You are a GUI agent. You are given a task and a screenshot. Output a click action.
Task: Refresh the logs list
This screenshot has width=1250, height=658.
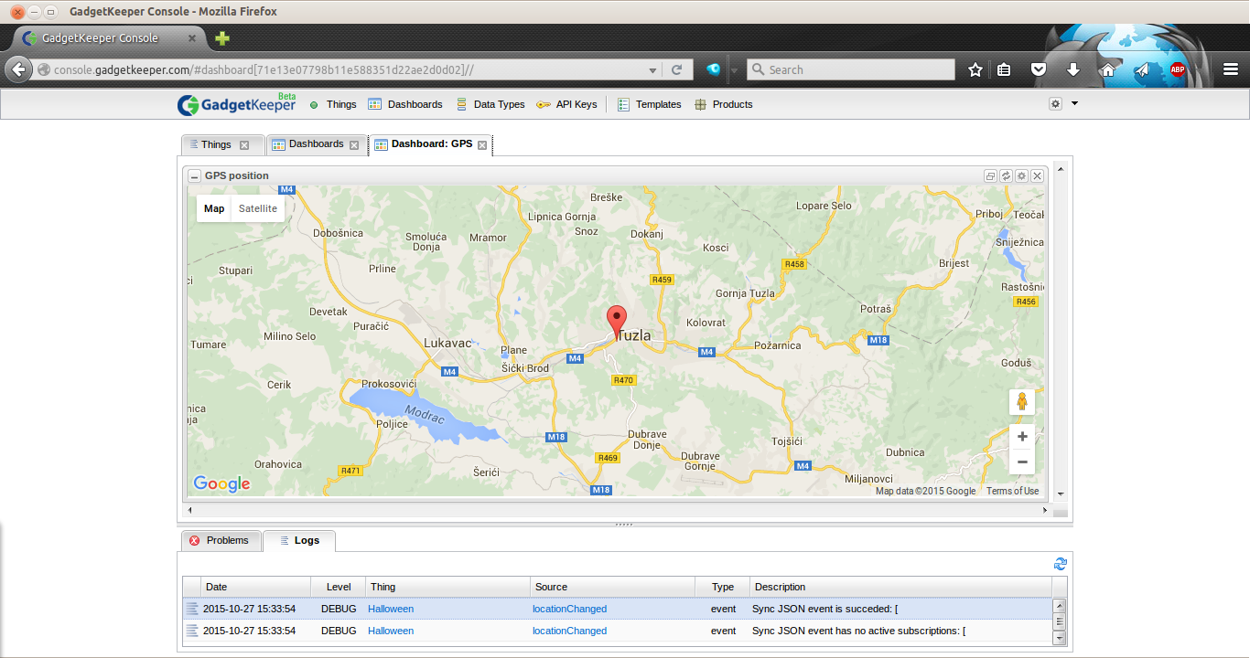(x=1061, y=565)
